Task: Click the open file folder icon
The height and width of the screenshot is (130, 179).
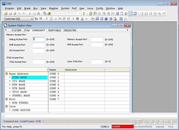Action: pos(6,14)
